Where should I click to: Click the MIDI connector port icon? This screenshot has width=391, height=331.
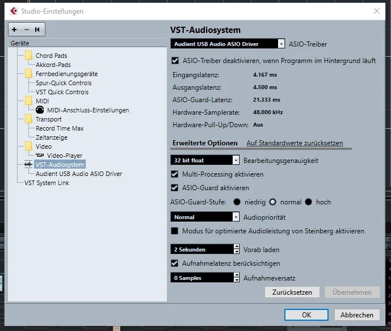point(40,110)
